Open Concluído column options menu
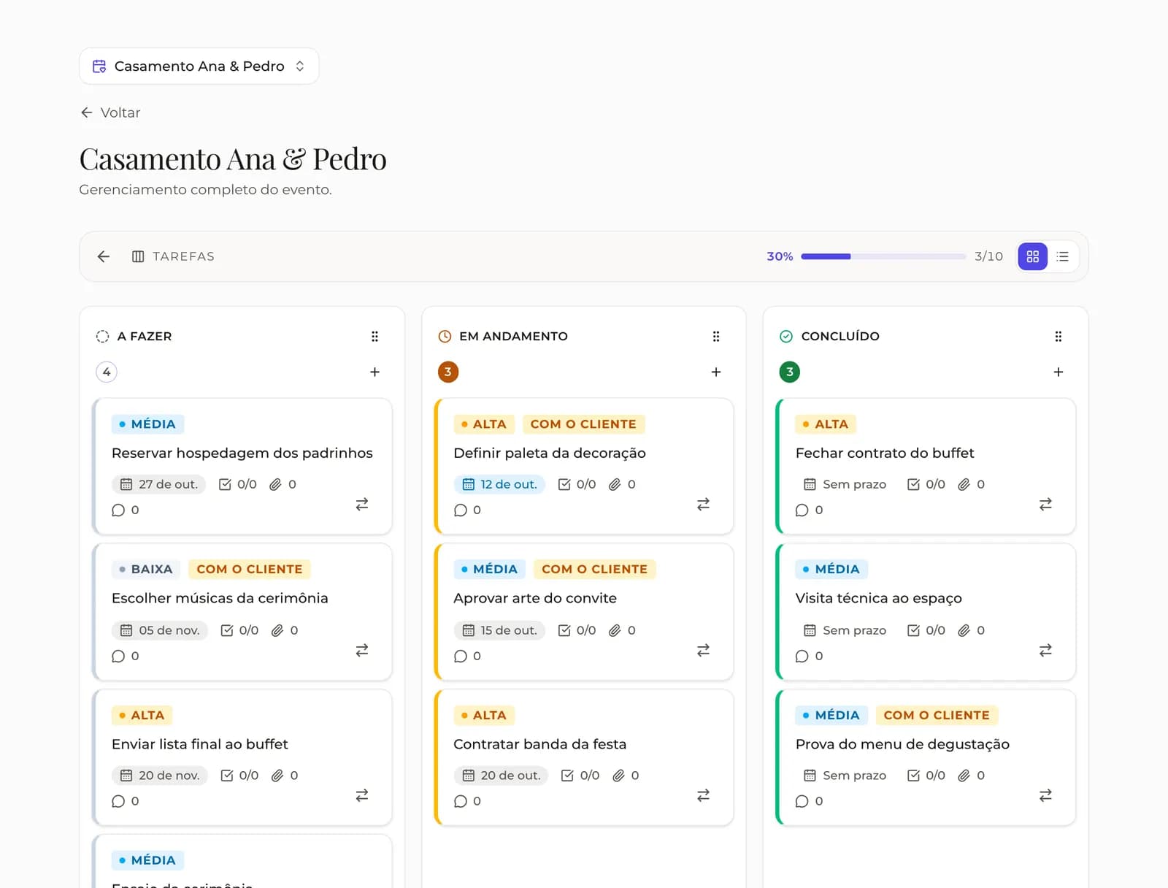The height and width of the screenshot is (888, 1168). click(x=1058, y=337)
